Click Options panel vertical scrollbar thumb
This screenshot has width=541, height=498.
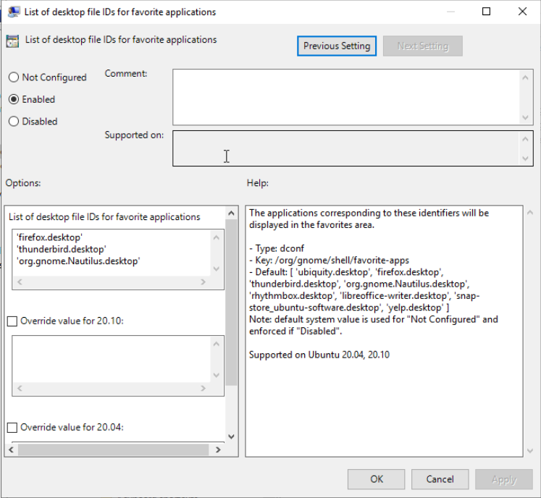[x=231, y=303]
